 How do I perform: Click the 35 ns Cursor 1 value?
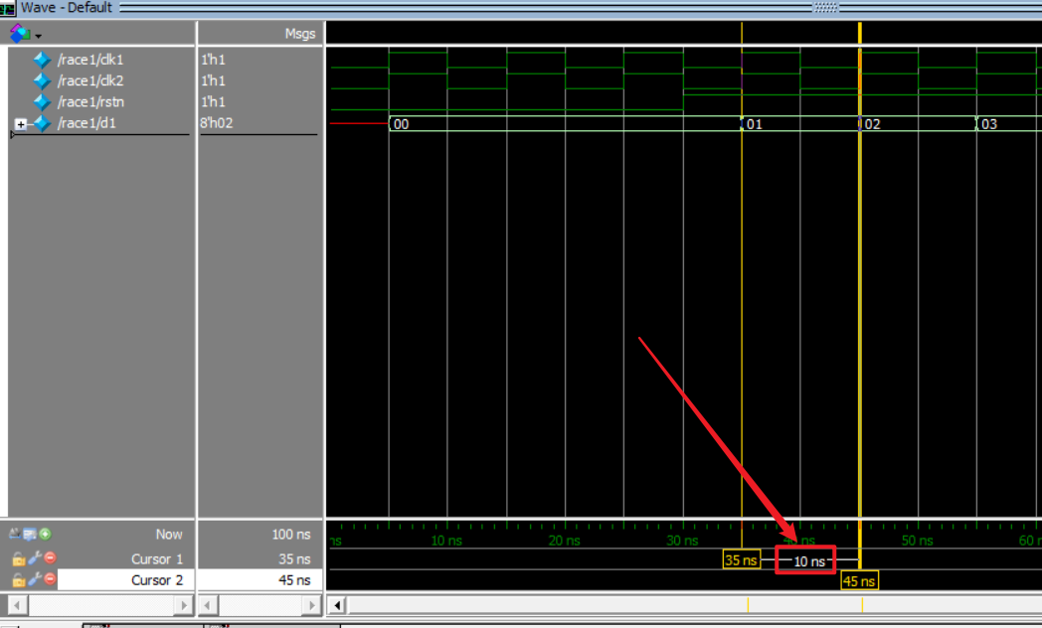pos(294,559)
